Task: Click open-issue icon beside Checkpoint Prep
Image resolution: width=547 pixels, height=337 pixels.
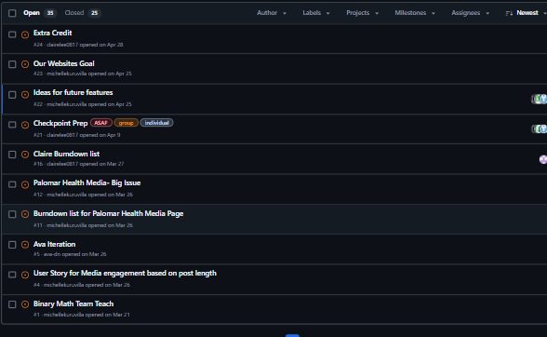Action: click(x=25, y=125)
